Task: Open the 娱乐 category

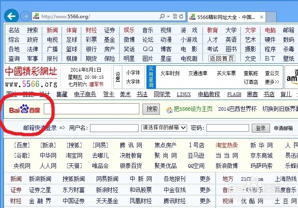Action: pyautogui.click(x=129, y=30)
